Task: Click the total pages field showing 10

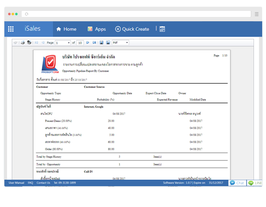Action: pos(80,43)
